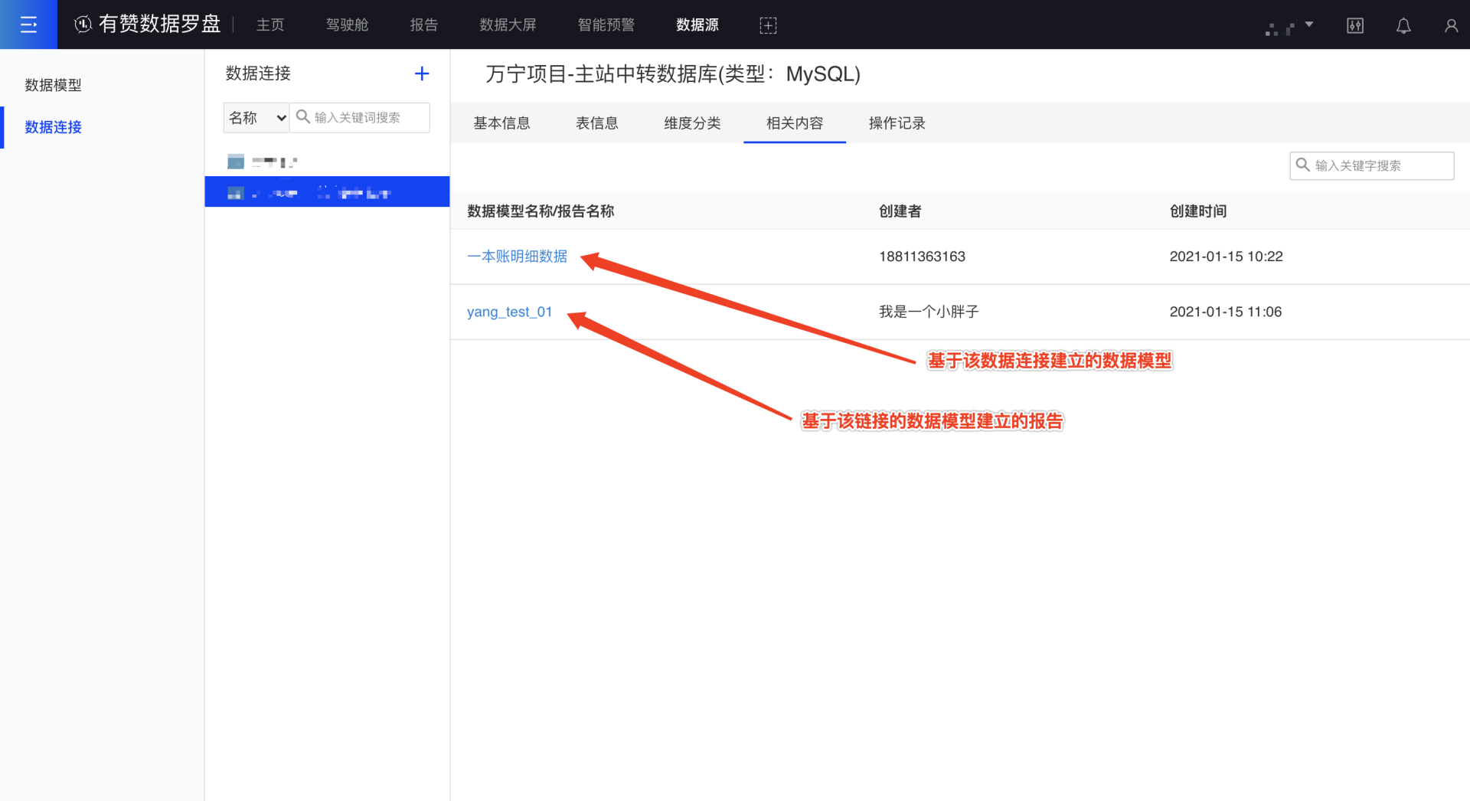Click the hamburger menu icon
Viewport: 1470px width, 801px height.
pyautogui.click(x=28, y=25)
